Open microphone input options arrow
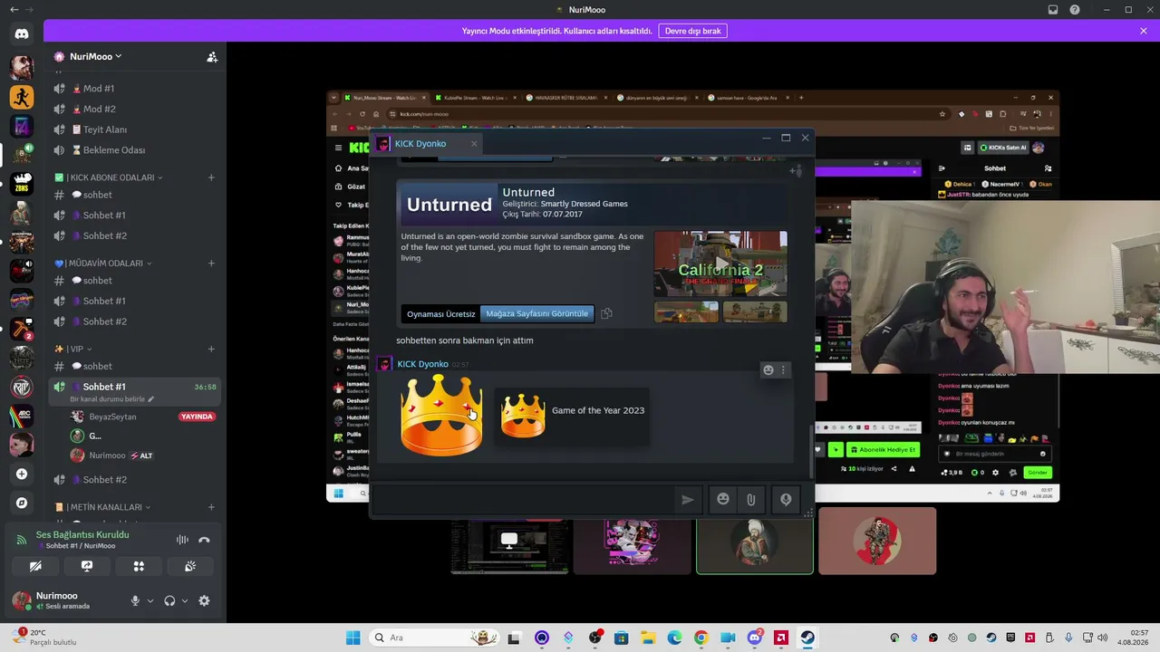This screenshot has height=652, width=1160. [150, 600]
